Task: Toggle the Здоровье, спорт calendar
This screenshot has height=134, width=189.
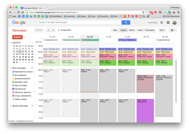Action: (13, 82)
